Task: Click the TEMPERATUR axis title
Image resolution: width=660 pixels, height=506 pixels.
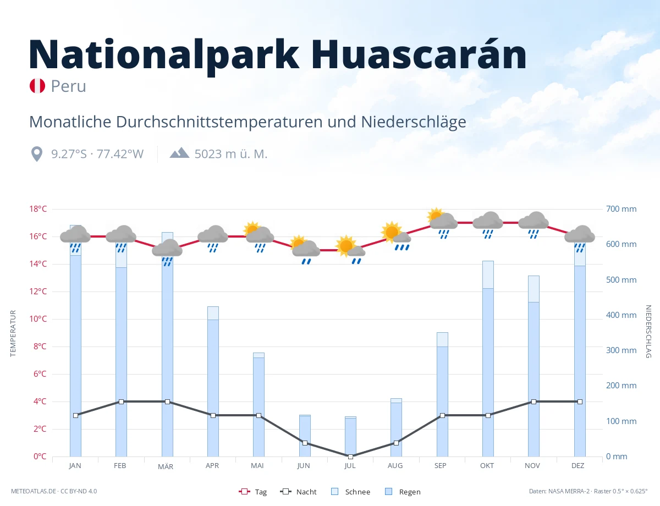Action: pos(13,333)
